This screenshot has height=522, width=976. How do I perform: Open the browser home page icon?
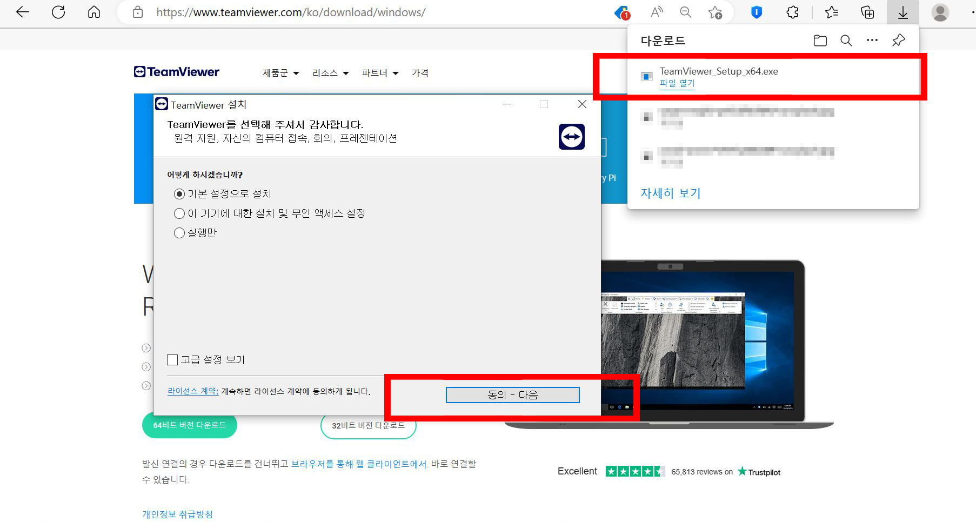tap(94, 12)
